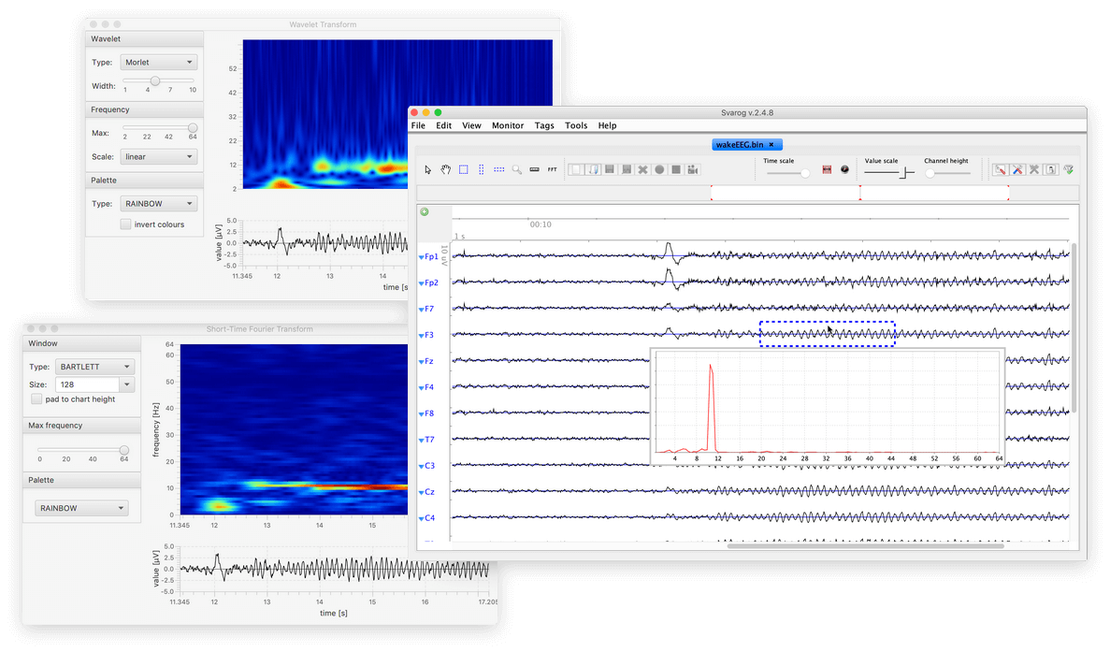Click the Time scale slider handle
The height and width of the screenshot is (652, 1110).
click(805, 173)
